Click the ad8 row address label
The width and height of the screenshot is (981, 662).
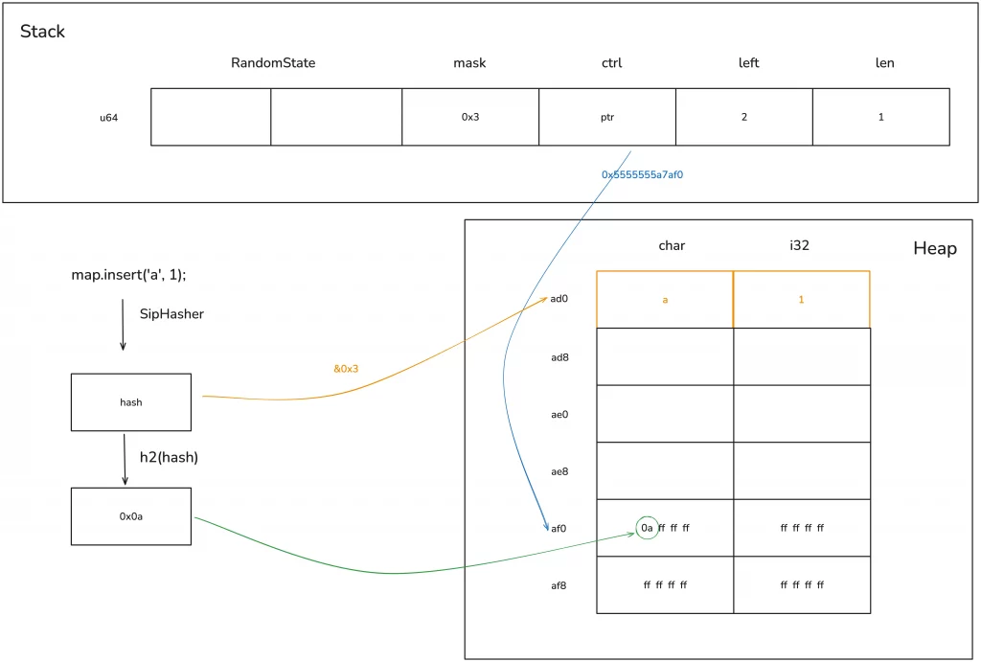[x=559, y=357]
